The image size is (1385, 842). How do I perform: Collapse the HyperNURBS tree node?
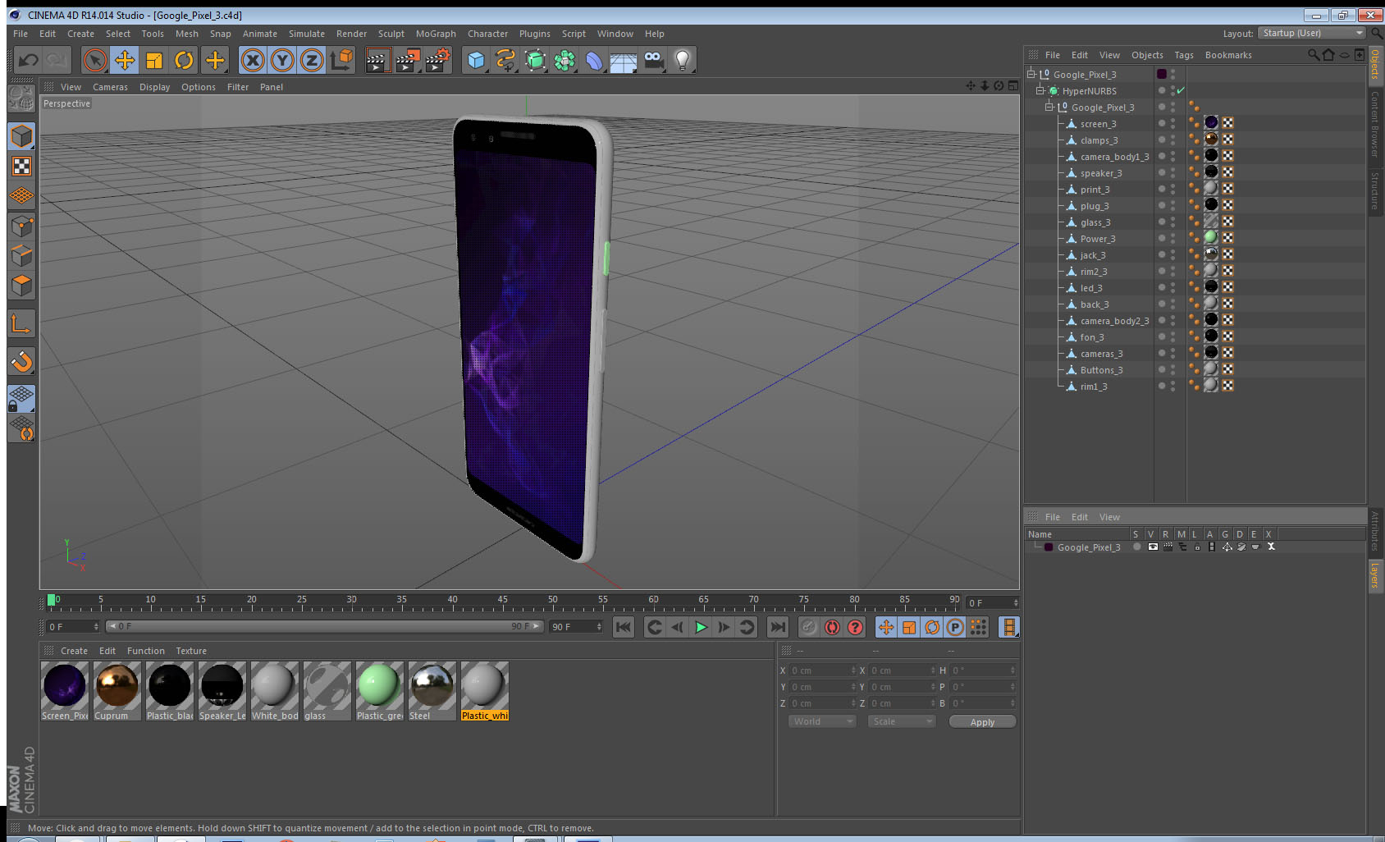(1040, 90)
